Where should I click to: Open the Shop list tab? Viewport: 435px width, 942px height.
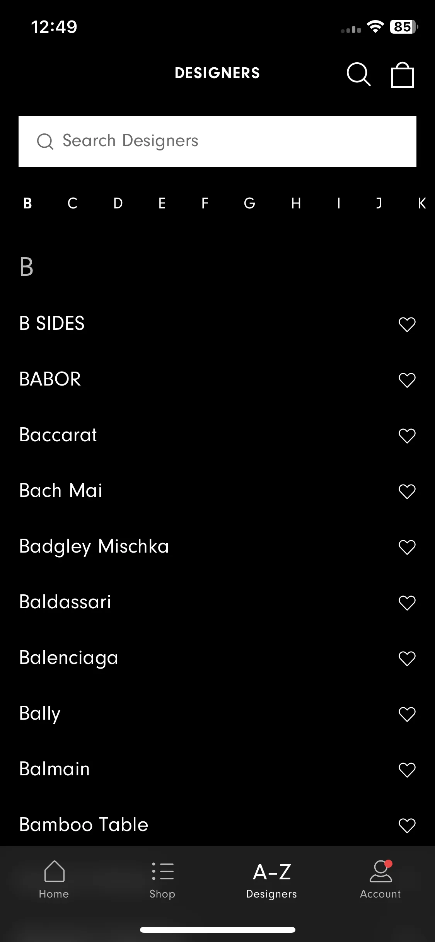pos(163,879)
